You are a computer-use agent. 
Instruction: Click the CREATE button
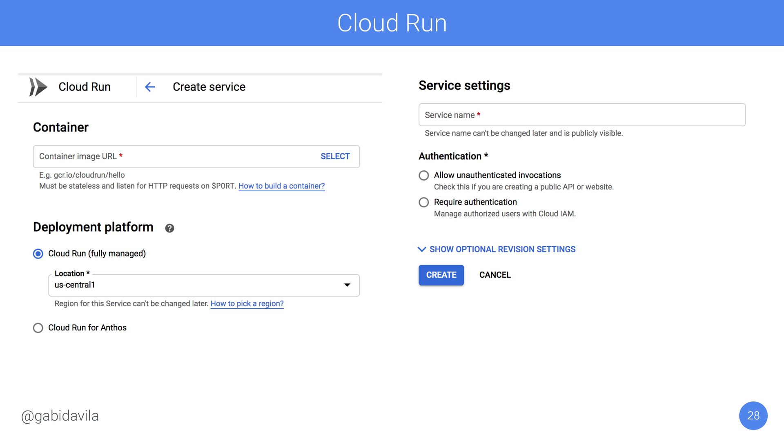pos(441,275)
